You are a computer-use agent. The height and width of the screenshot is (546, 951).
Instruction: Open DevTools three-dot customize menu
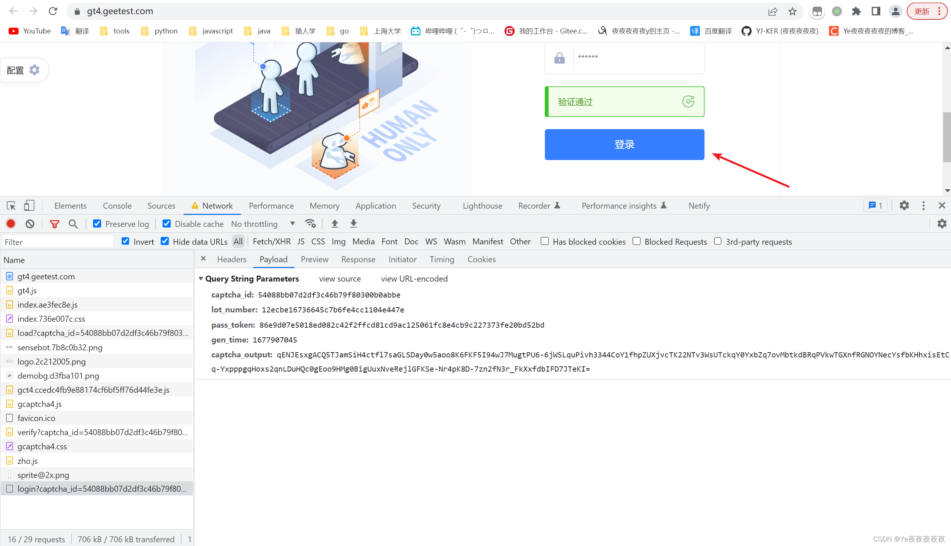(x=923, y=206)
